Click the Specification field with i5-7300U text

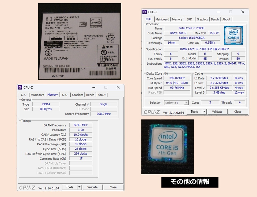(x=204, y=49)
